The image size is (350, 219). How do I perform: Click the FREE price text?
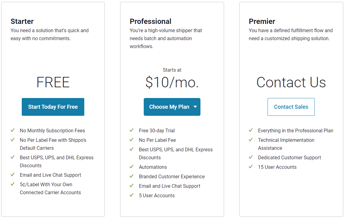coord(53,82)
